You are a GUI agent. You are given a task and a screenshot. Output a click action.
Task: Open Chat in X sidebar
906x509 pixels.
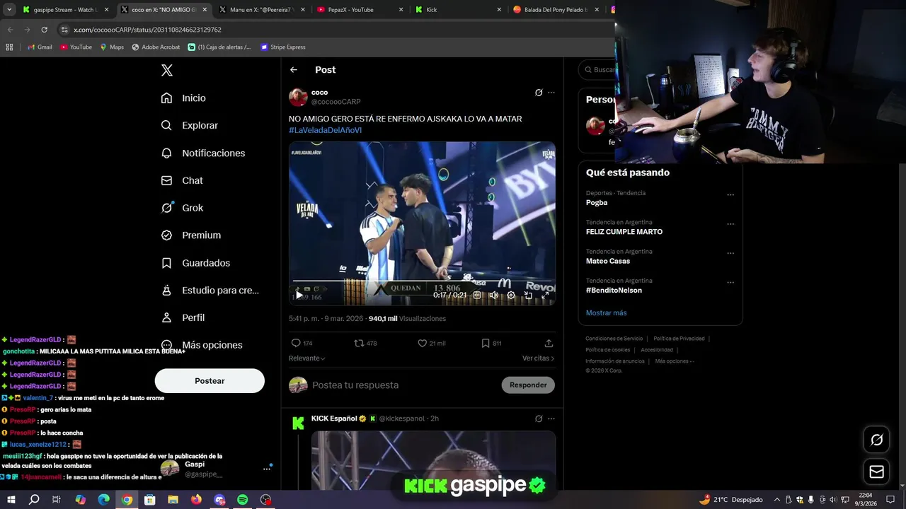click(181, 180)
